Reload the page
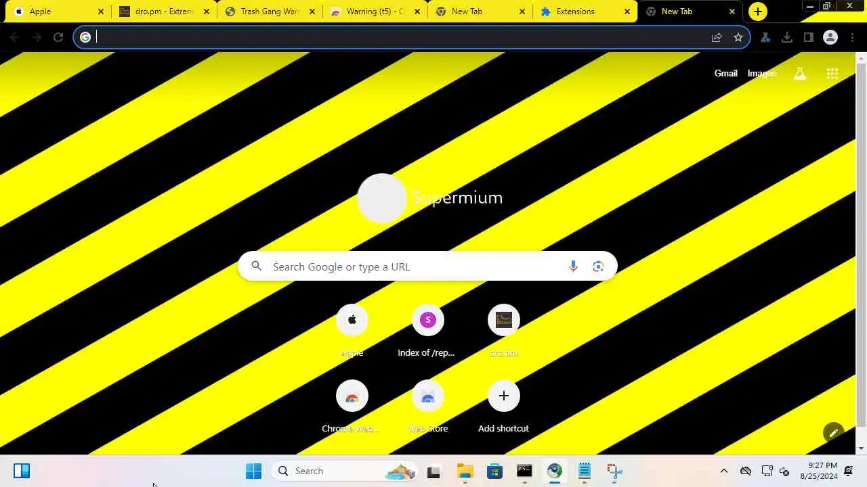 pos(58,37)
